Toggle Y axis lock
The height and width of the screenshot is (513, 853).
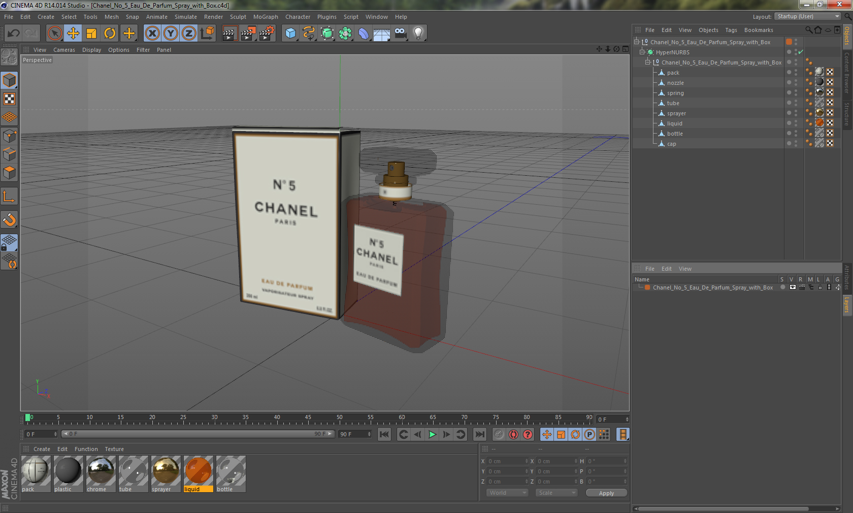[171, 34]
